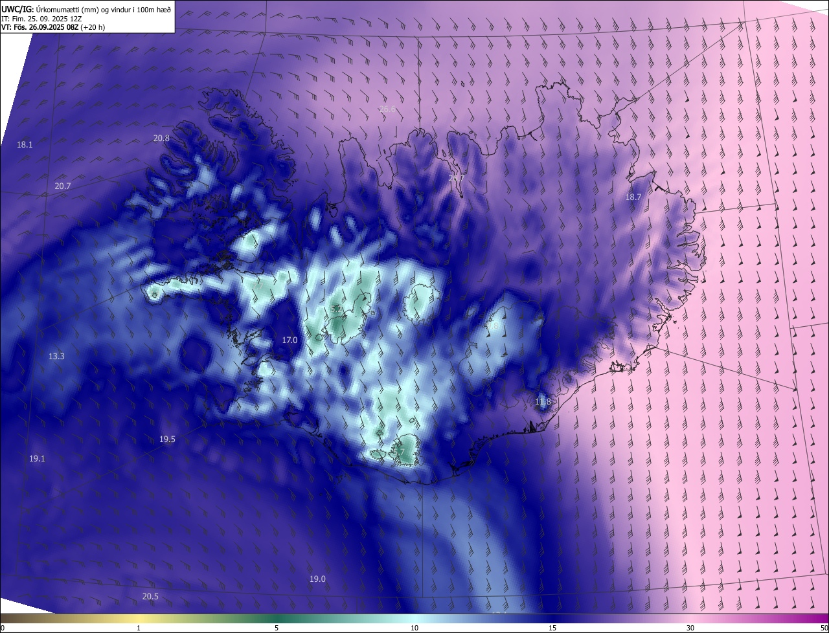
Task: Click the 26.7 value in north Iceland
Action: [x=457, y=178]
